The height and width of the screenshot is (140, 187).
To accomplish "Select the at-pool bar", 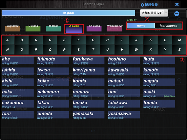I will pos(68,13).
